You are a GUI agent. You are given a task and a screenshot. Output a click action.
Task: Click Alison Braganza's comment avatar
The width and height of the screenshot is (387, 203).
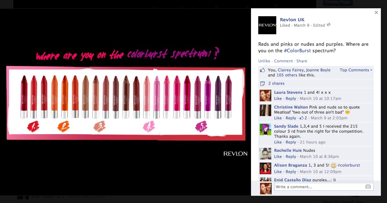(265, 168)
